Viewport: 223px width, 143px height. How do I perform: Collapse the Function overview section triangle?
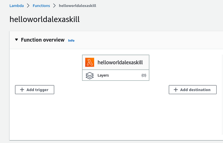click(17, 40)
